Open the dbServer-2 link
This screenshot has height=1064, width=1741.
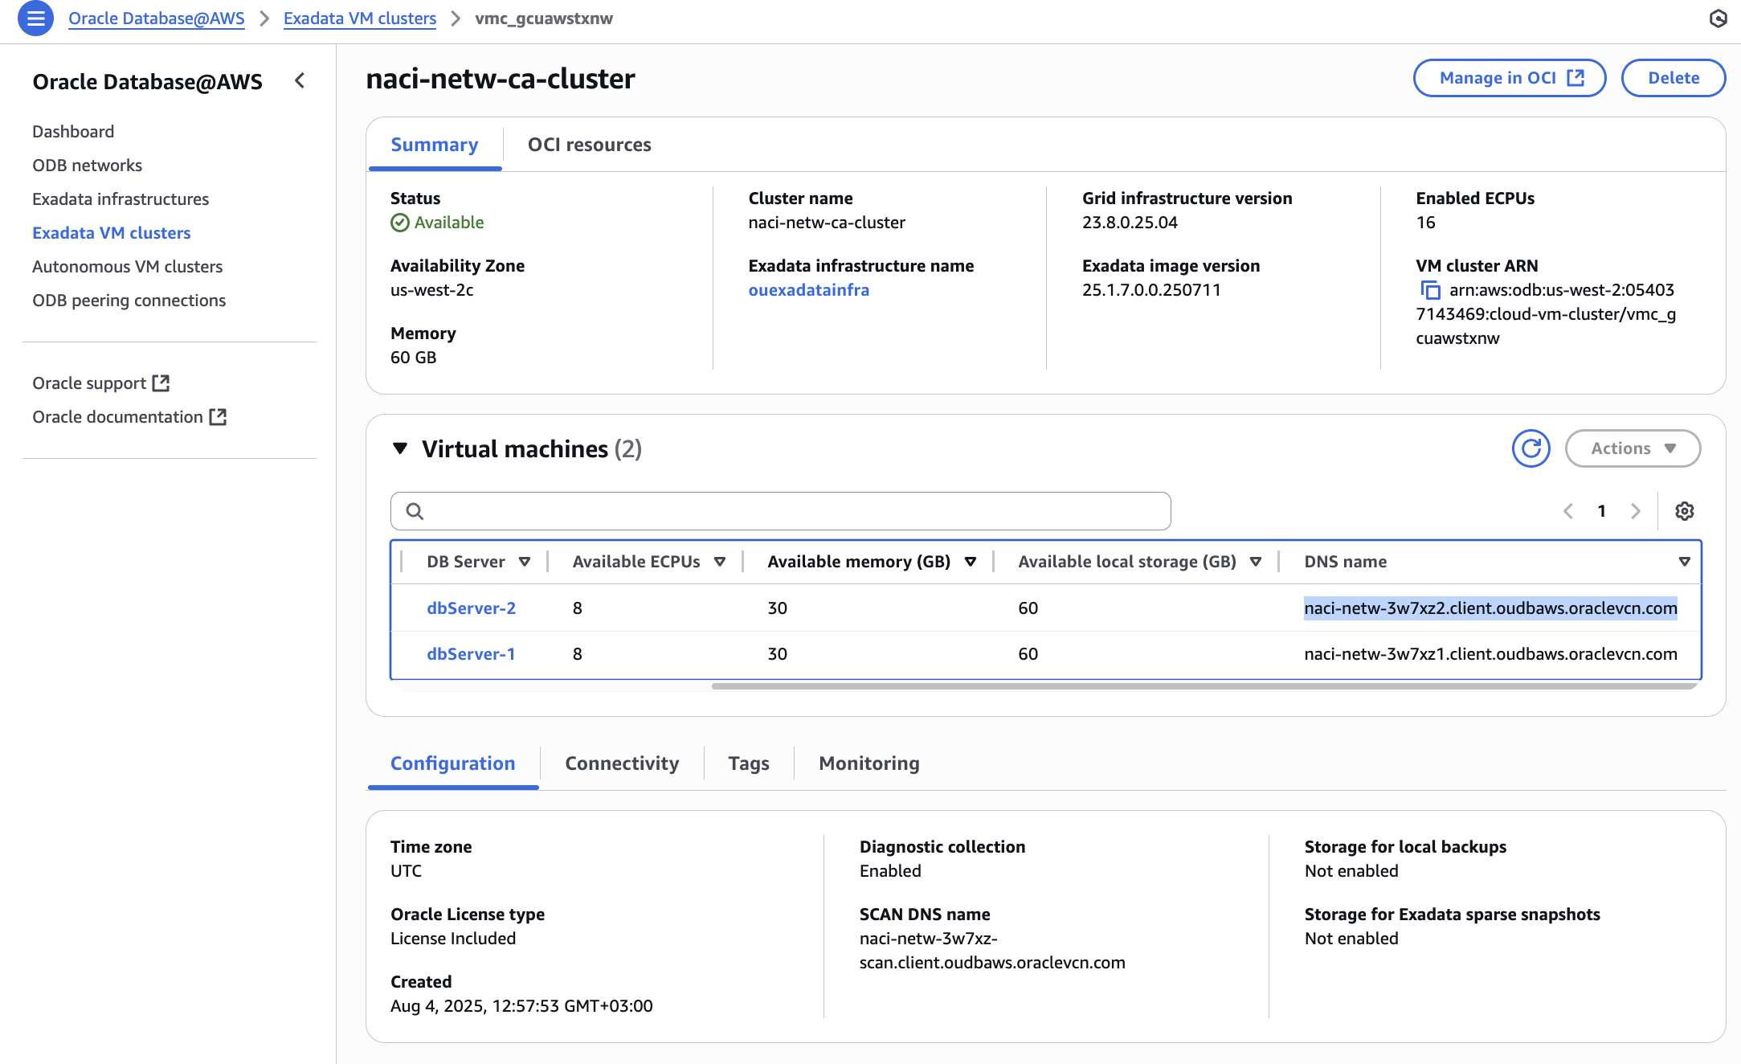point(471,608)
